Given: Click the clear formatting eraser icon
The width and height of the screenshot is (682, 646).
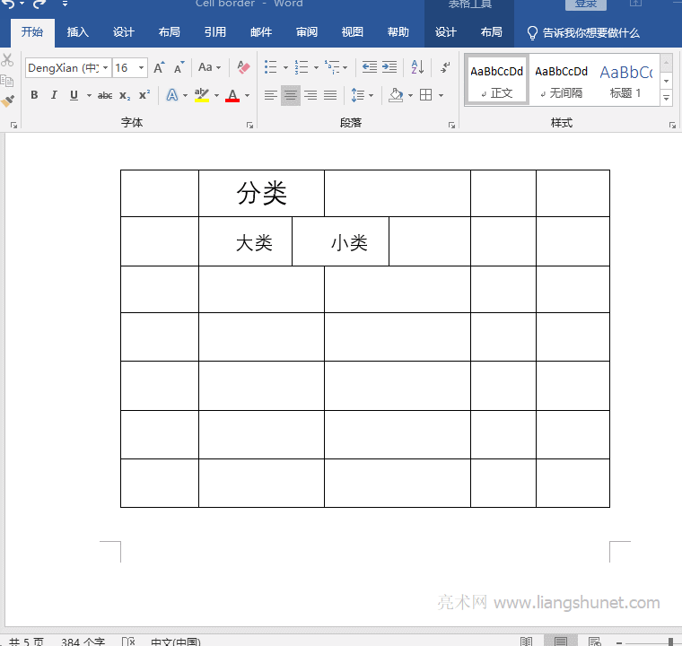Looking at the screenshot, I should click(243, 67).
